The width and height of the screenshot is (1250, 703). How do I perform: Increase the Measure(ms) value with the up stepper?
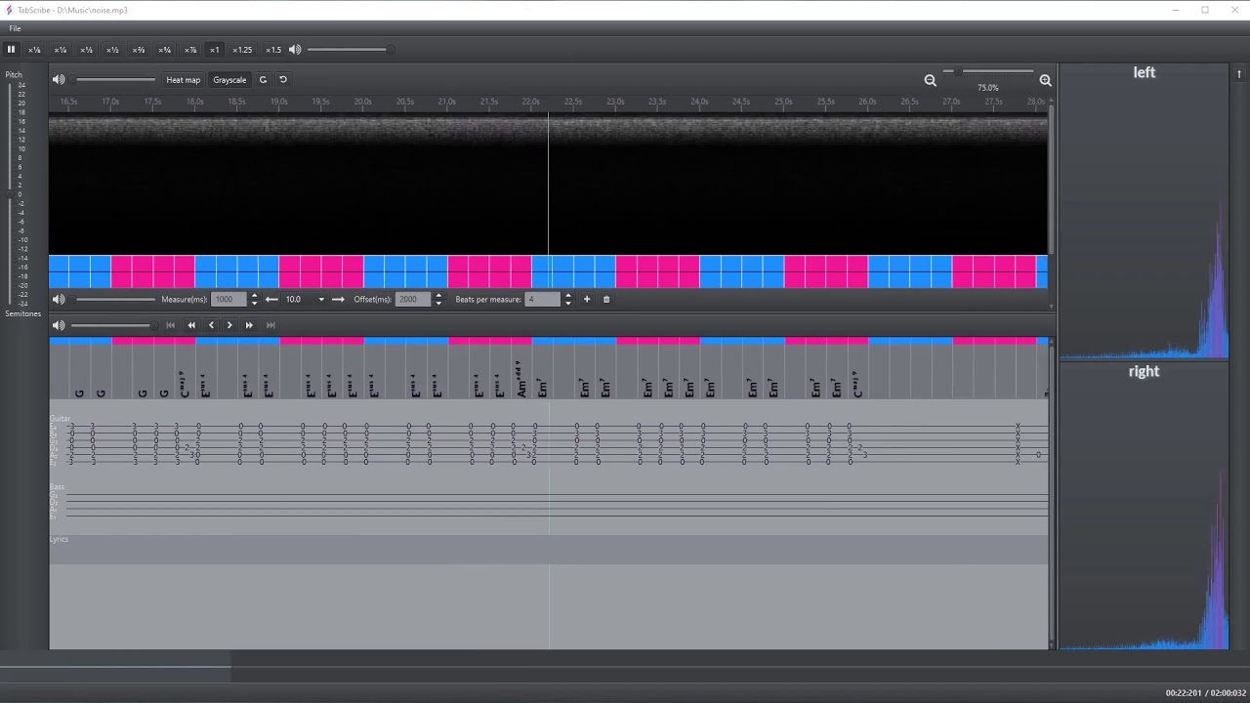coord(254,296)
